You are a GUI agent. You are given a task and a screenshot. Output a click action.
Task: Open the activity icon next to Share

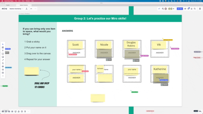(185, 9)
